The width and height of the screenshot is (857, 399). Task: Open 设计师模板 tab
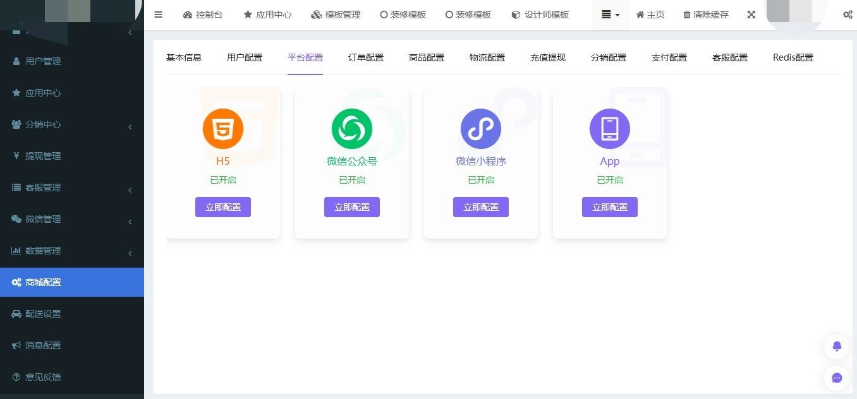pyautogui.click(x=540, y=15)
